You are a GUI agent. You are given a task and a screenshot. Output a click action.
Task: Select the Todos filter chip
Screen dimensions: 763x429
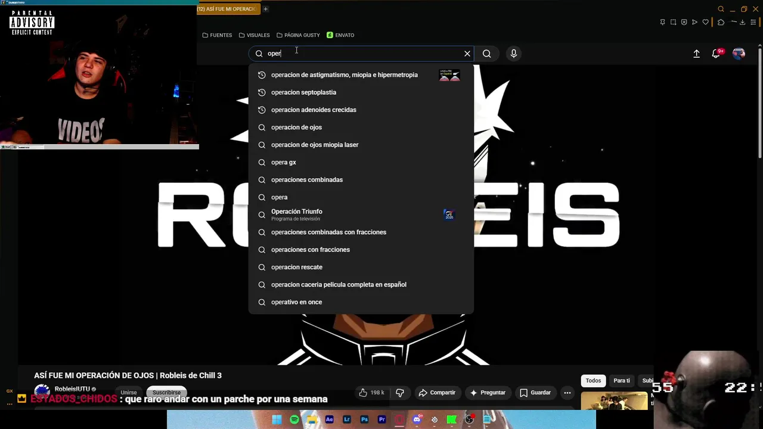coord(593,381)
